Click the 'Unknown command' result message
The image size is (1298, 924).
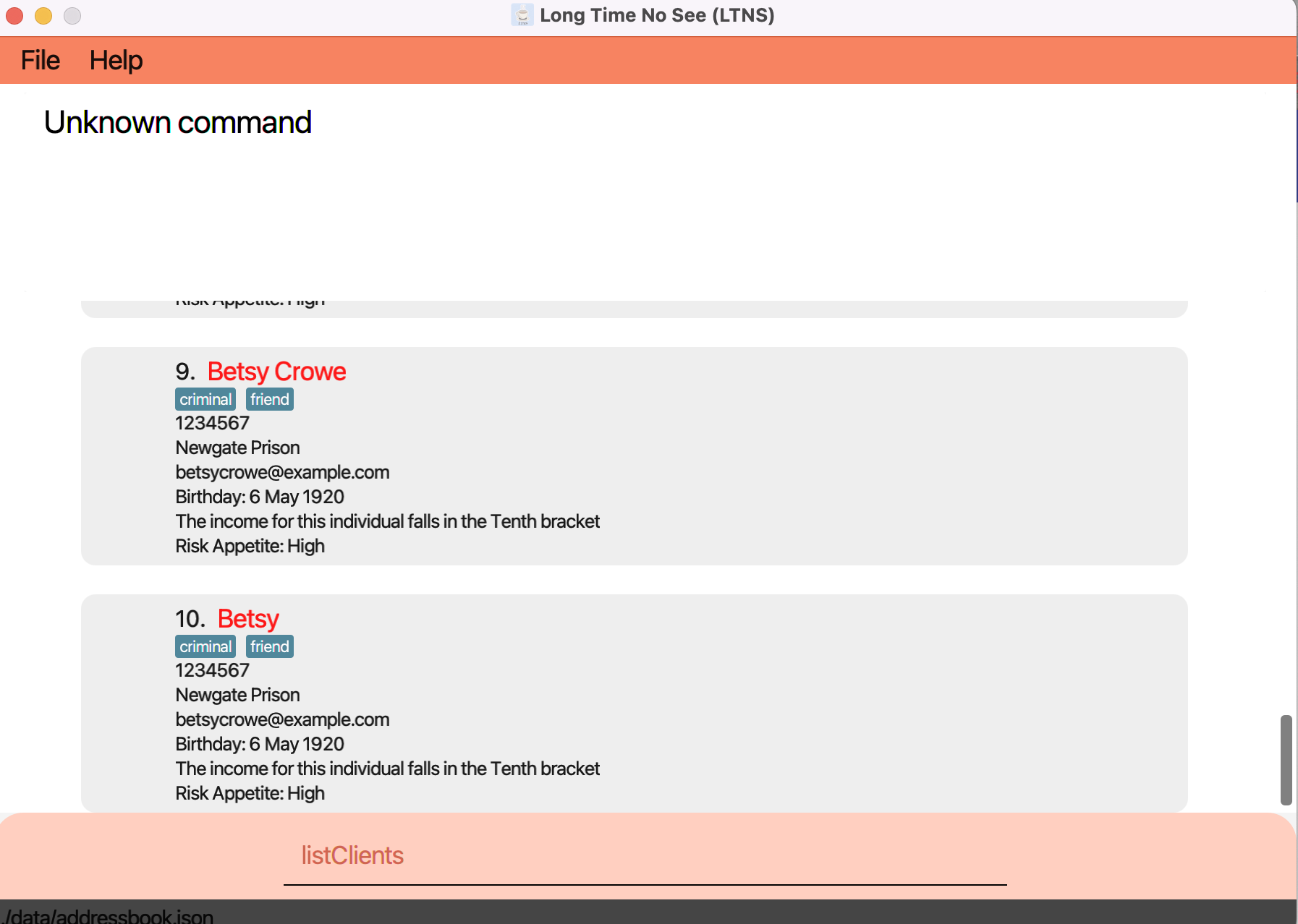pos(177,121)
